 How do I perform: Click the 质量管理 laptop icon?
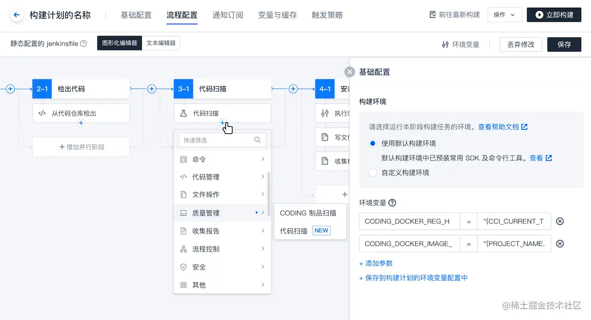point(183,213)
